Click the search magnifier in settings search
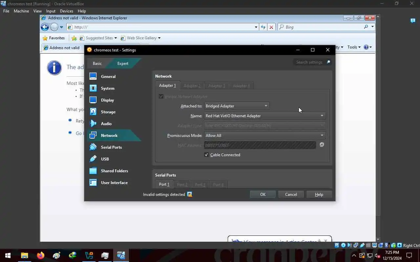Viewport: 420px width, 262px height. click(x=328, y=62)
